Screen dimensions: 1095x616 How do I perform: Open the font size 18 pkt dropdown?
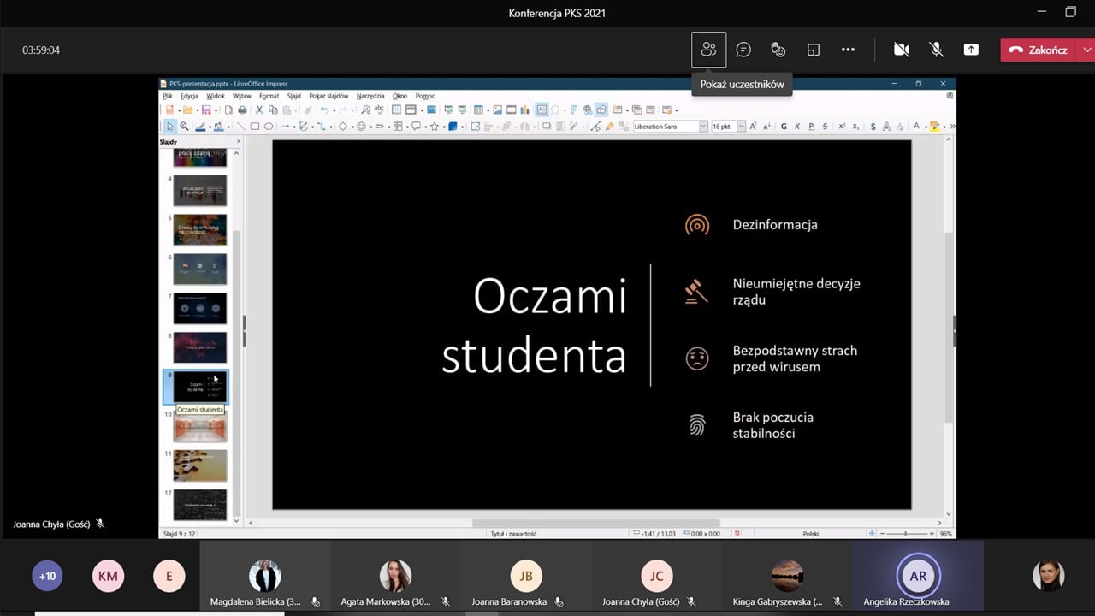point(742,127)
